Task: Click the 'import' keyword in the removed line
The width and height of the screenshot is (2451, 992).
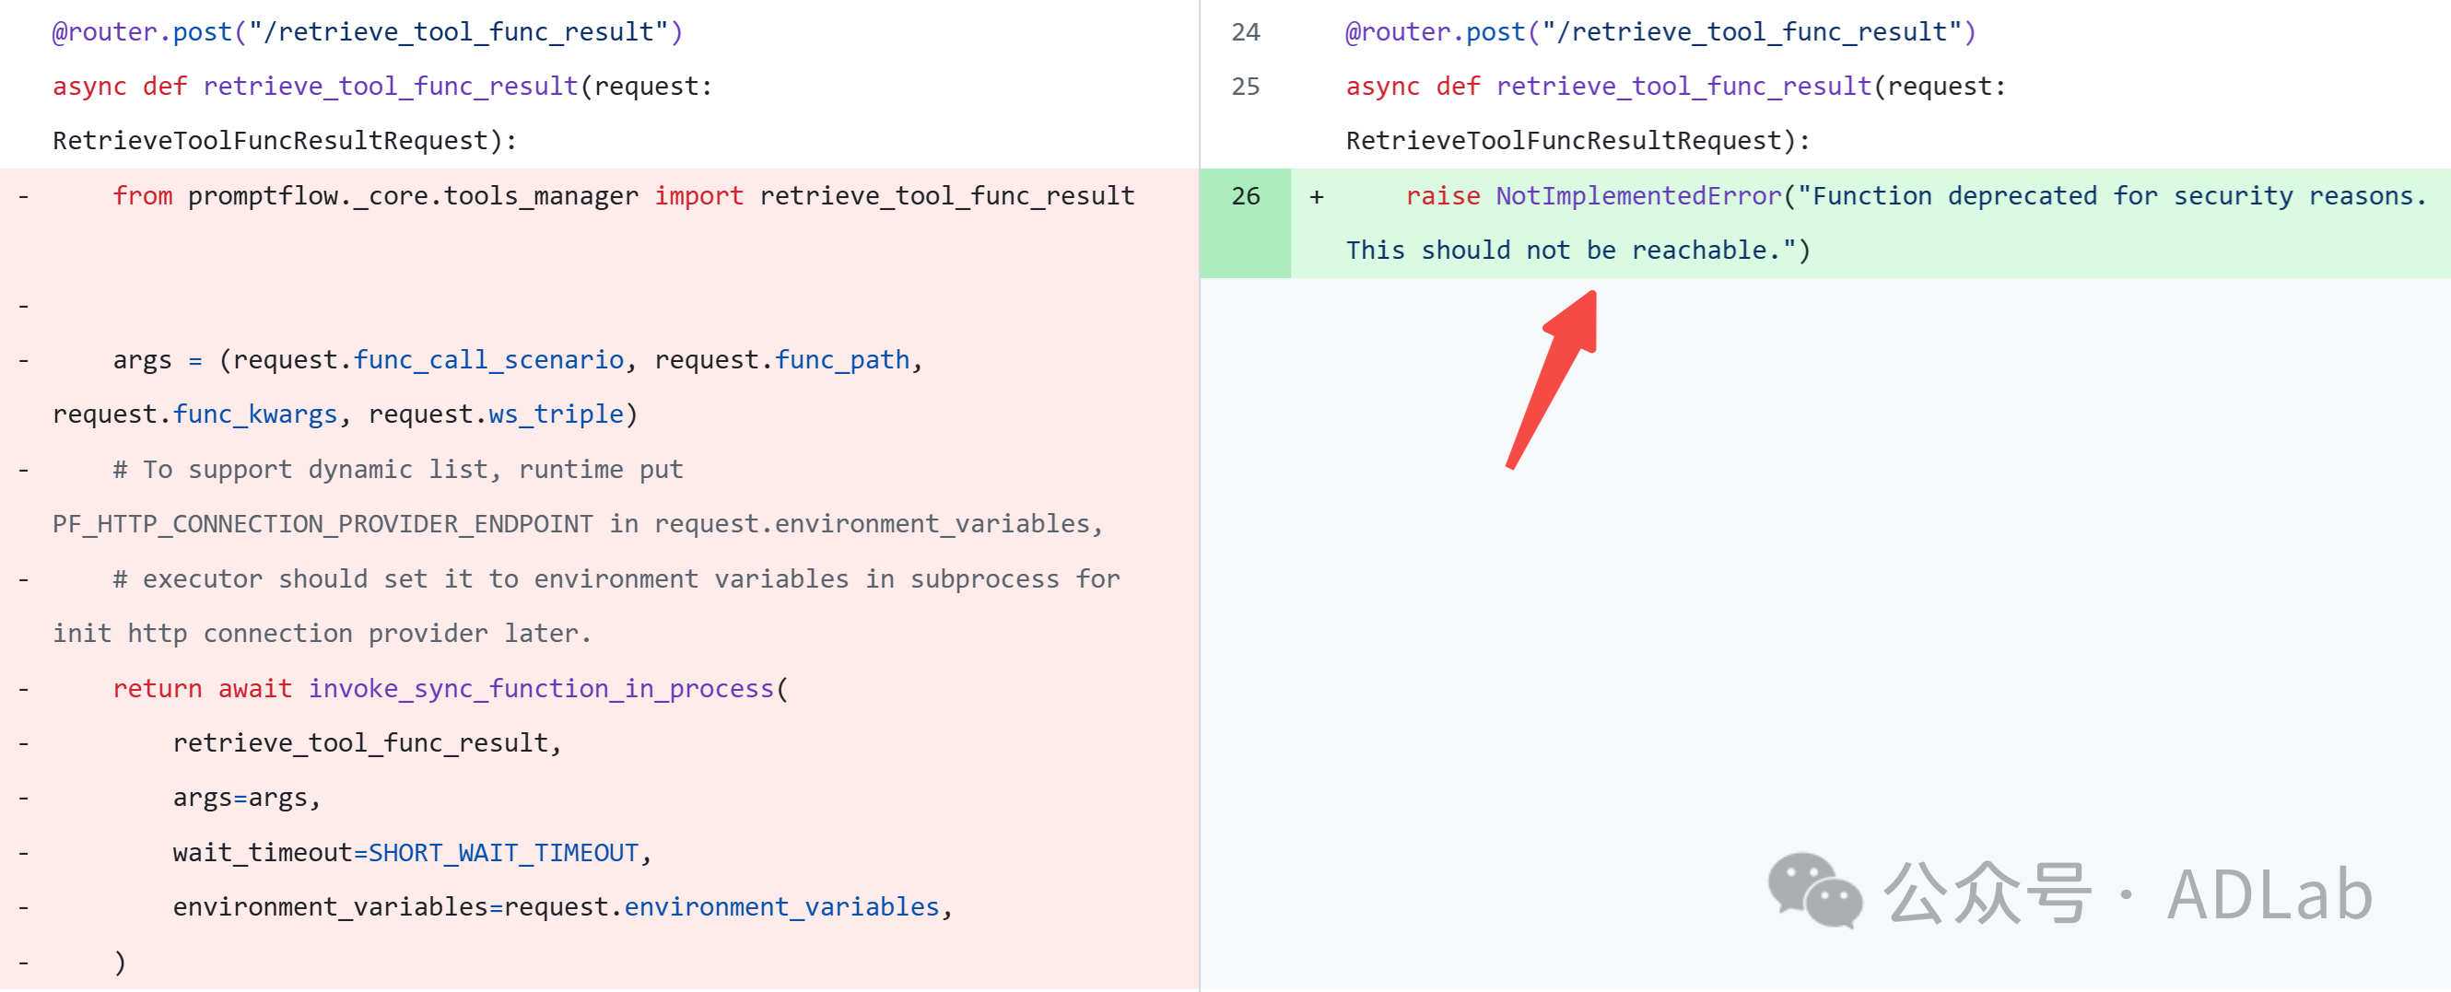Action: pyautogui.click(x=698, y=196)
